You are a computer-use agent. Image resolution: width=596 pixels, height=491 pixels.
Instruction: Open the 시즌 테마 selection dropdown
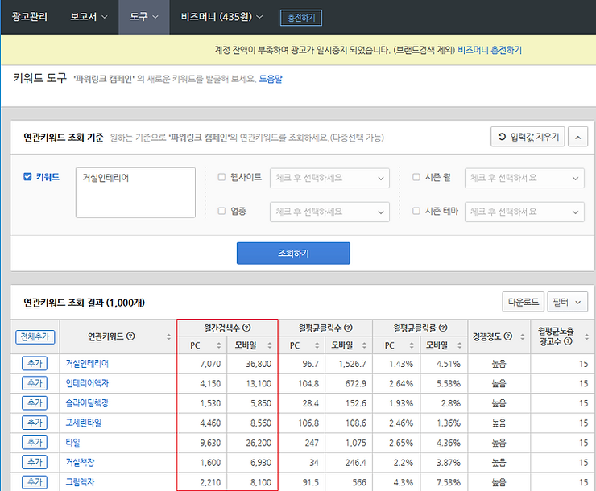click(x=524, y=212)
